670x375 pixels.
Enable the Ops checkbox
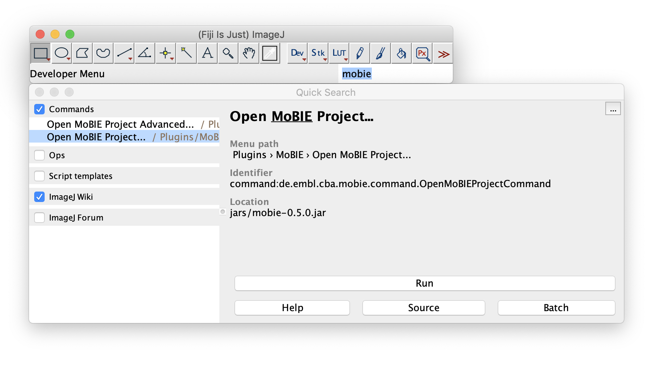click(x=39, y=155)
